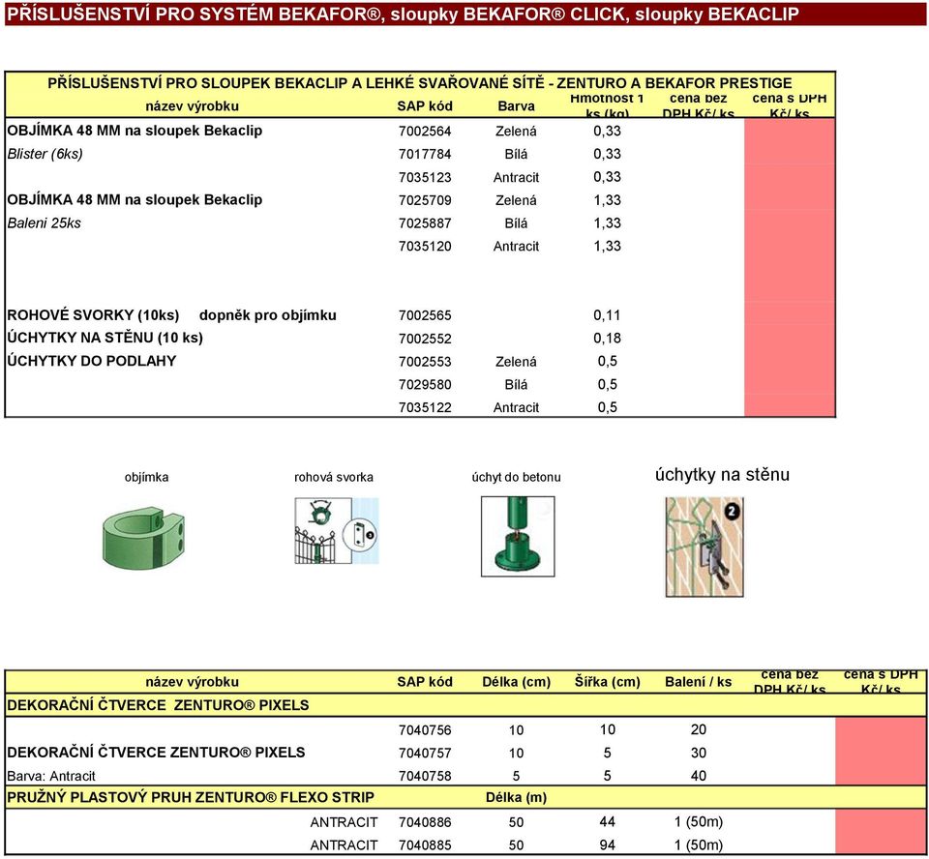Viewport: 929px width, 859px height.
Task: Select the úchyt do betonu image
Action: click(518, 537)
